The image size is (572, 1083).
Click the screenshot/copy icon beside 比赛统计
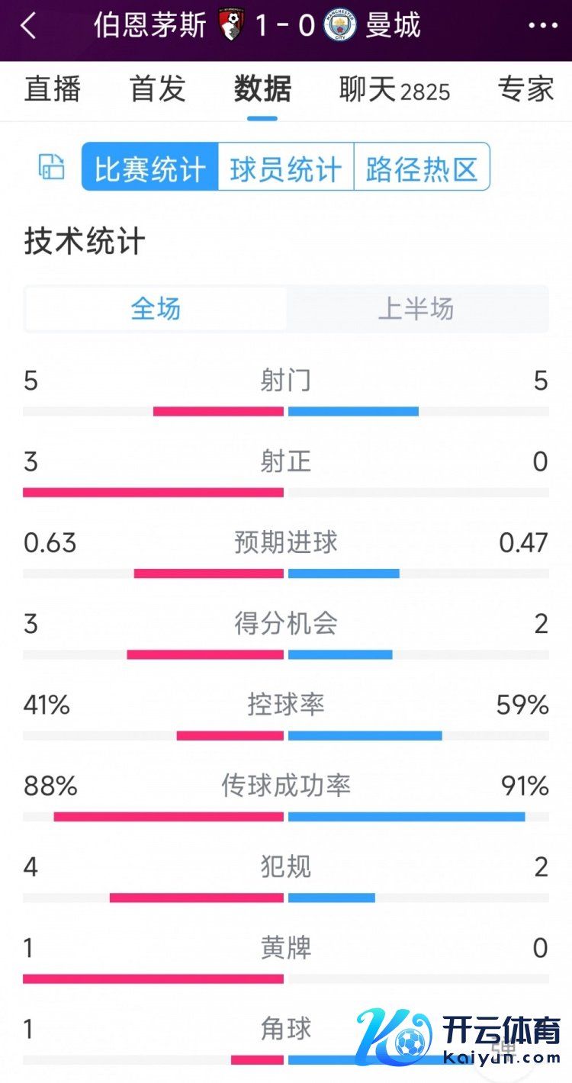click(50, 167)
